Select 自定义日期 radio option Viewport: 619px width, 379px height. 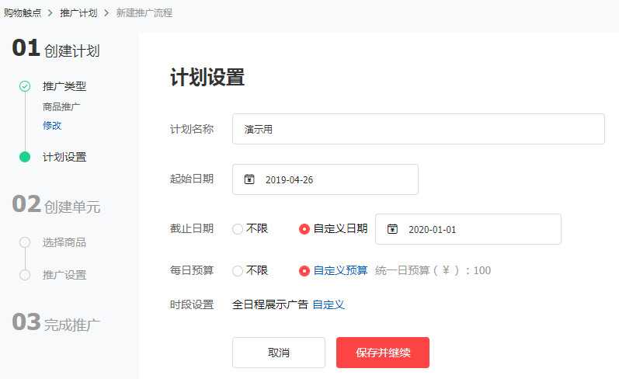click(x=304, y=229)
